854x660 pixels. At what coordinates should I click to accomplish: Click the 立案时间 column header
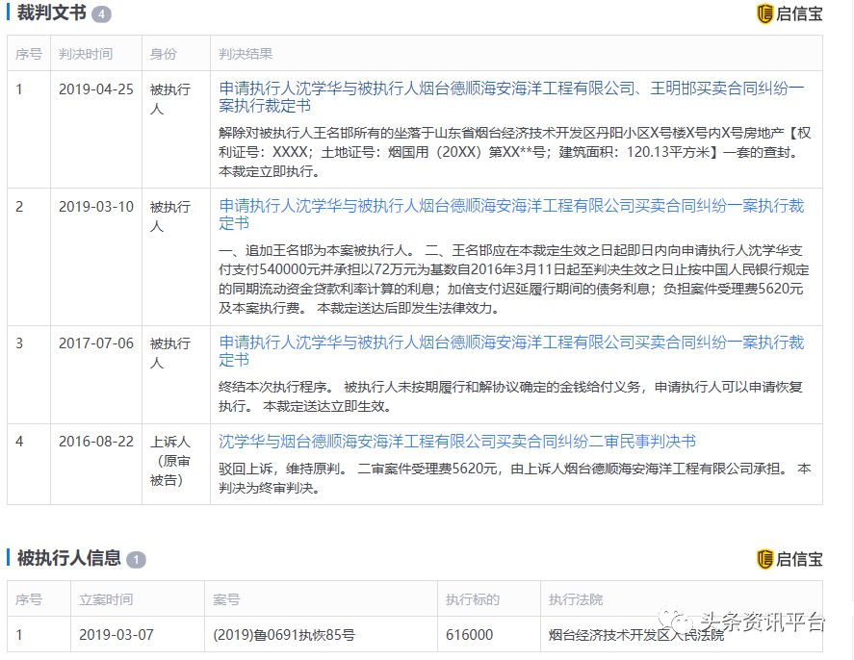click(x=106, y=599)
